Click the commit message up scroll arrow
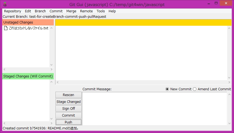This screenshot has height=133, width=234. (229, 94)
